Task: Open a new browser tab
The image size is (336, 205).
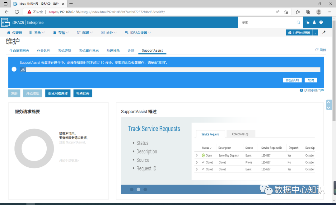Action: tap(71, 4)
